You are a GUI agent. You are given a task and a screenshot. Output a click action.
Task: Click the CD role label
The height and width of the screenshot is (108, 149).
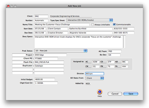pyautogui.click(x=102, y=62)
